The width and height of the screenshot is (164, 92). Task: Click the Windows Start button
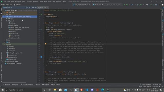tap(3, 90)
